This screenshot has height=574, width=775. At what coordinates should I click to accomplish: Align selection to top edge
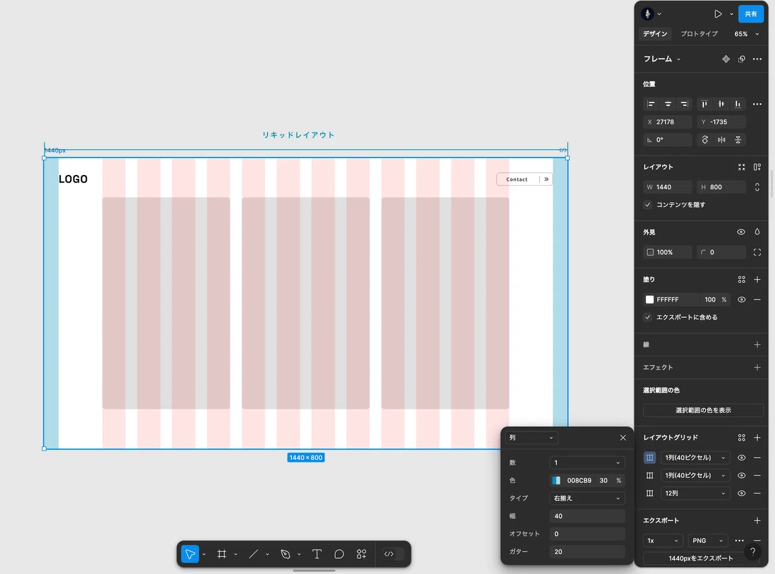pos(705,104)
